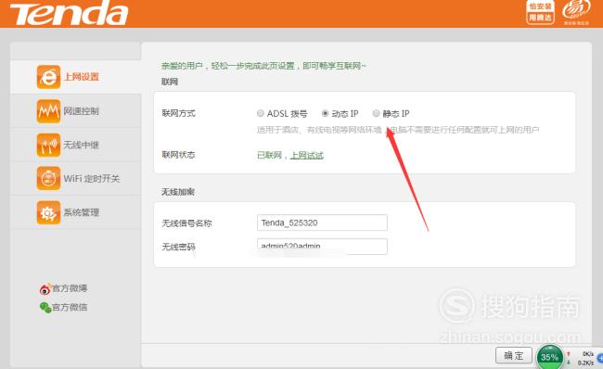603x369 pixels.
Task: Click the 联网方式 label
Action: [178, 113]
